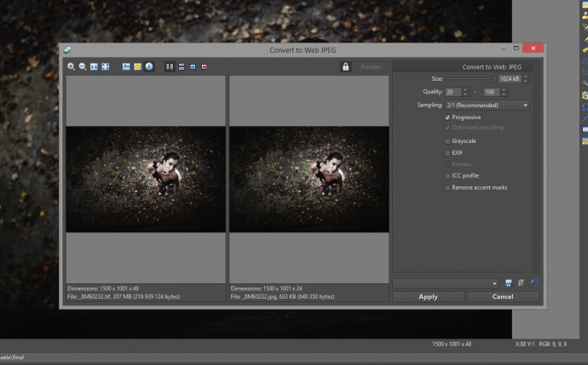The image size is (588, 365).
Task: Decrease the minimum Quality value of 20
Action: [465, 94]
